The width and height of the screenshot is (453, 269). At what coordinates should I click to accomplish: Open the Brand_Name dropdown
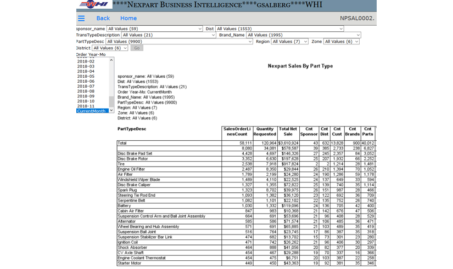click(303, 35)
